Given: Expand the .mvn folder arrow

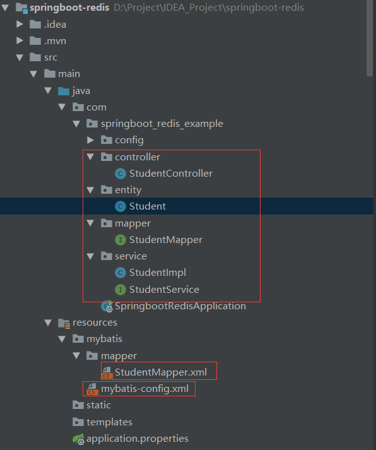Looking at the screenshot, I should (x=20, y=40).
